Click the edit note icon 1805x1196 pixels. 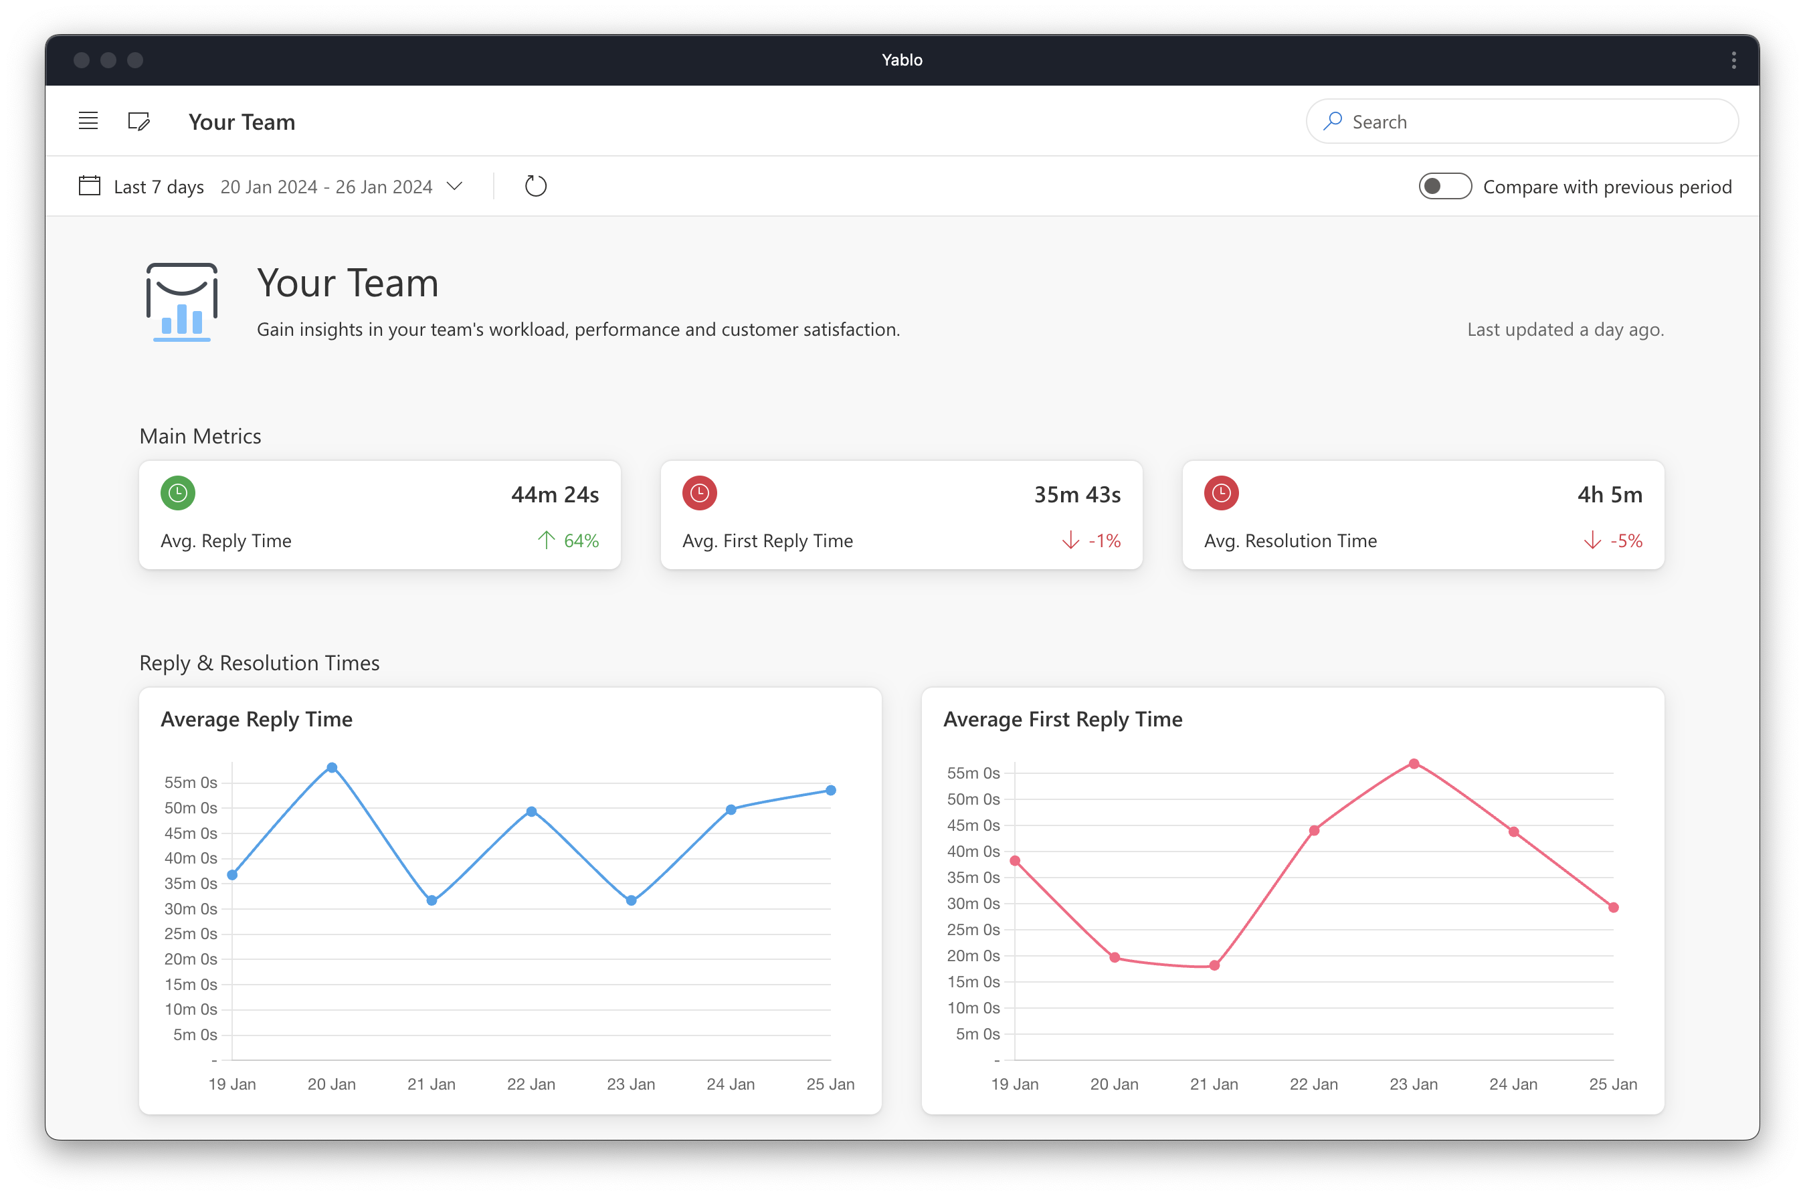(139, 121)
